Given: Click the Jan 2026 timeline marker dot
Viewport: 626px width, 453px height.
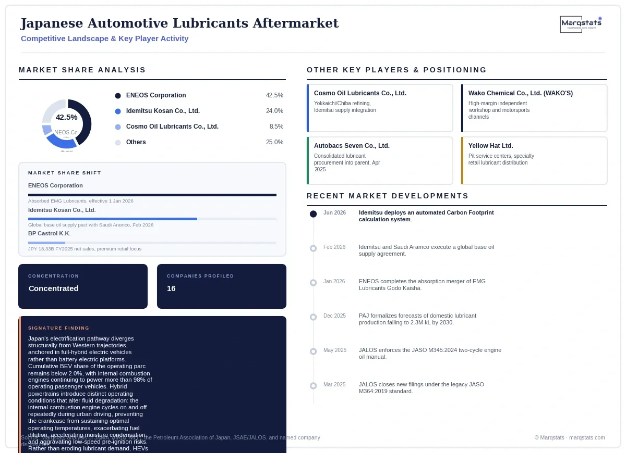Looking at the screenshot, I should pyautogui.click(x=313, y=283).
